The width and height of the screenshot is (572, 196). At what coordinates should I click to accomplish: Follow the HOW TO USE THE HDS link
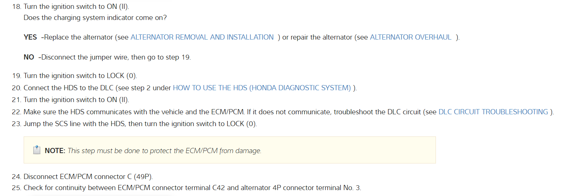coord(262,88)
